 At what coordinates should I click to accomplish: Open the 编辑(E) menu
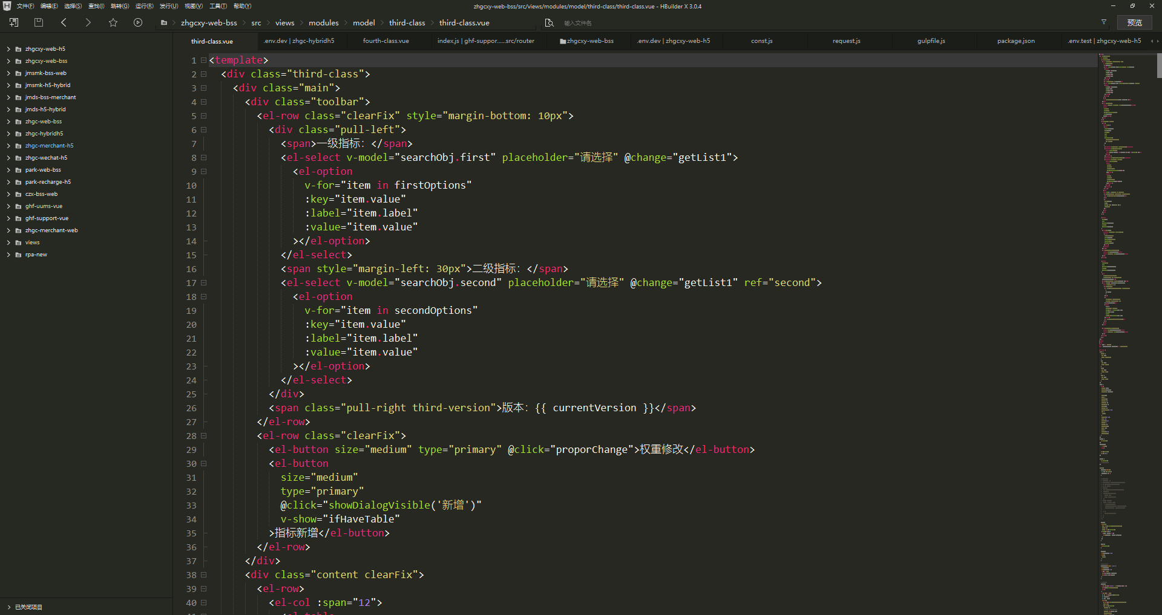coord(49,6)
